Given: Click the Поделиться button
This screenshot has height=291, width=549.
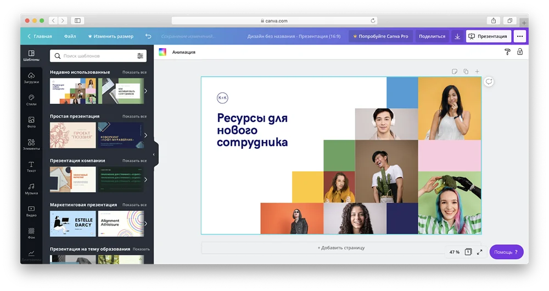Looking at the screenshot, I should pyautogui.click(x=432, y=36).
